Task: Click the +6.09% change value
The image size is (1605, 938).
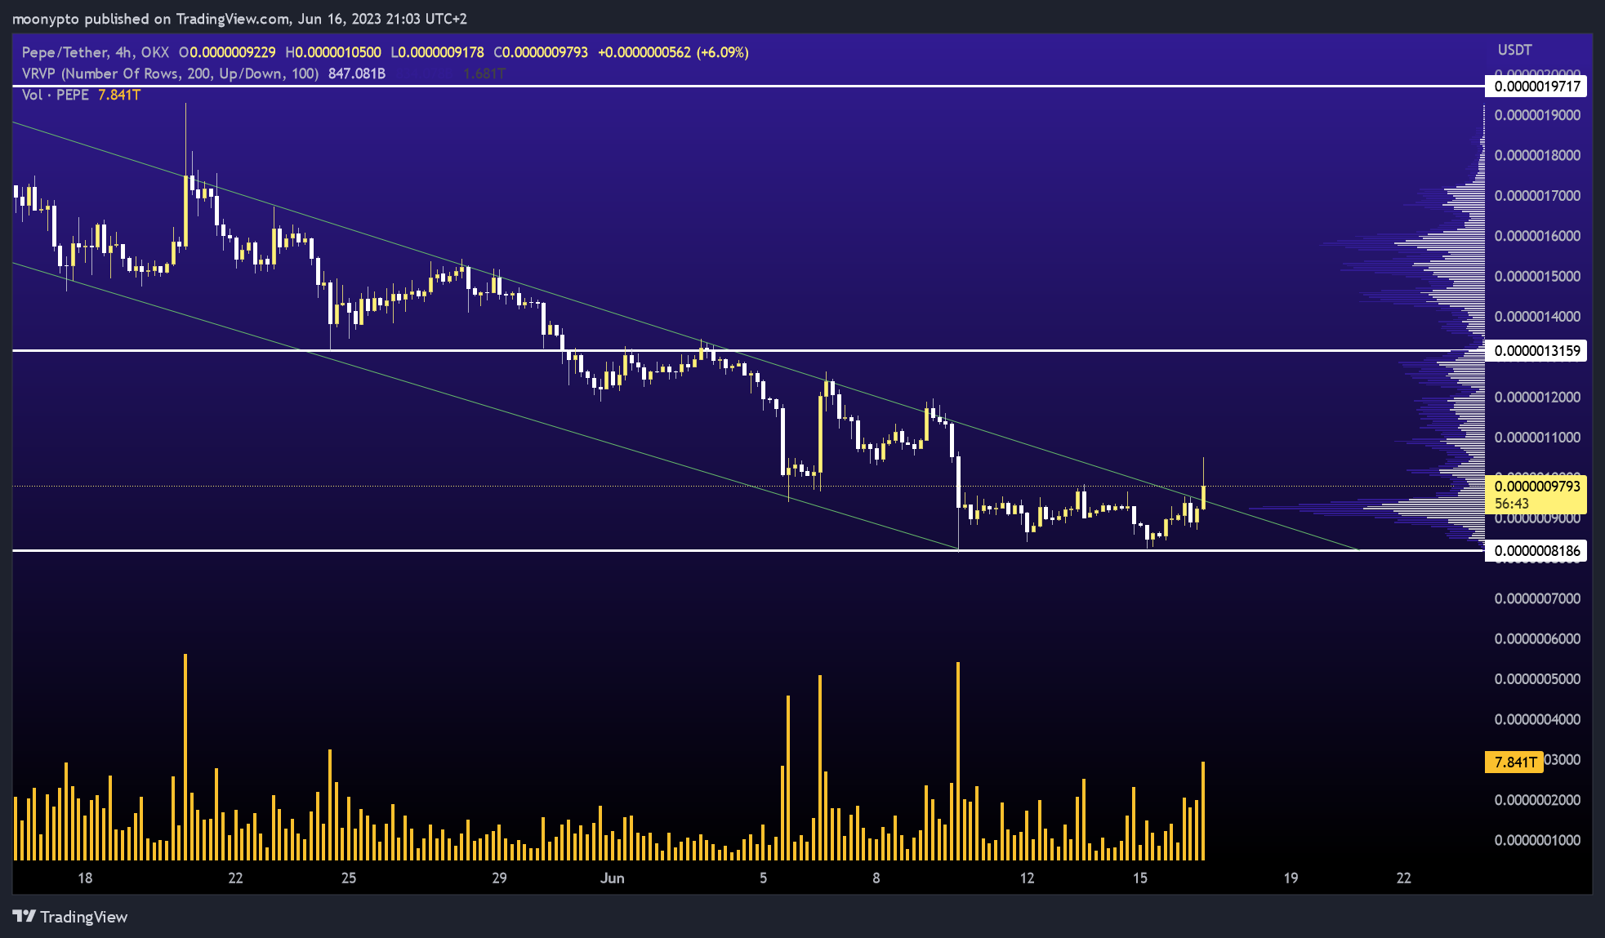Action: pos(722,52)
